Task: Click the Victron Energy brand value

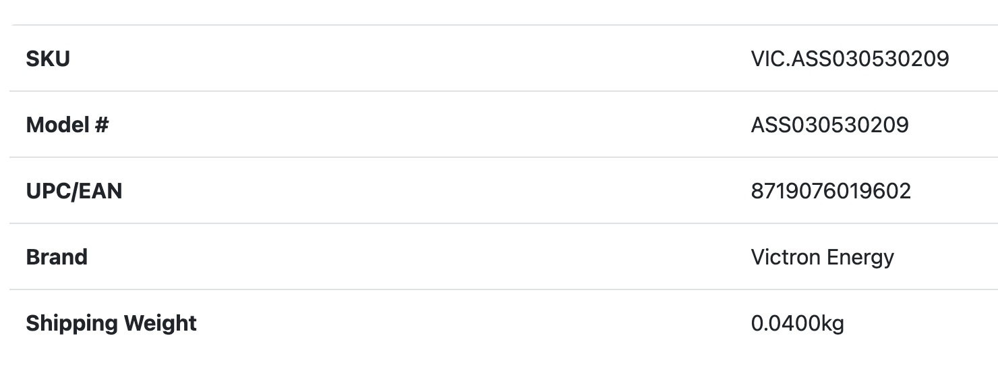Action: (x=822, y=257)
